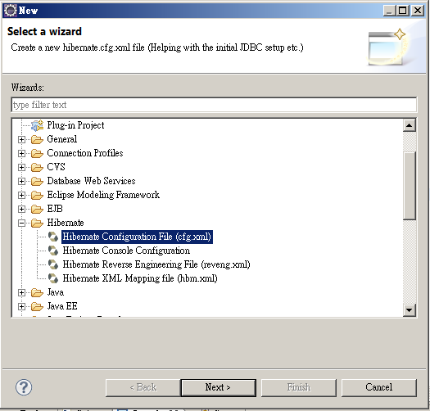Close the New dialog window

pyautogui.click(x=418, y=11)
